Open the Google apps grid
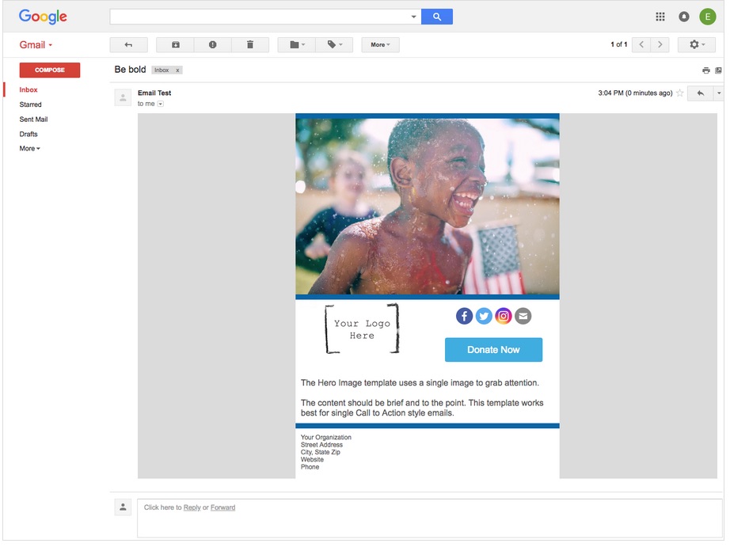Screen dimensions: 730x547 [x=660, y=17]
